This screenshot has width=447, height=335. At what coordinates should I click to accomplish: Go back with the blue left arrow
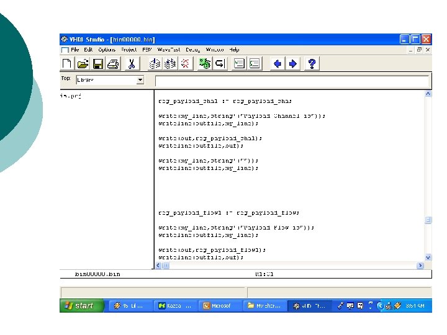coord(277,63)
